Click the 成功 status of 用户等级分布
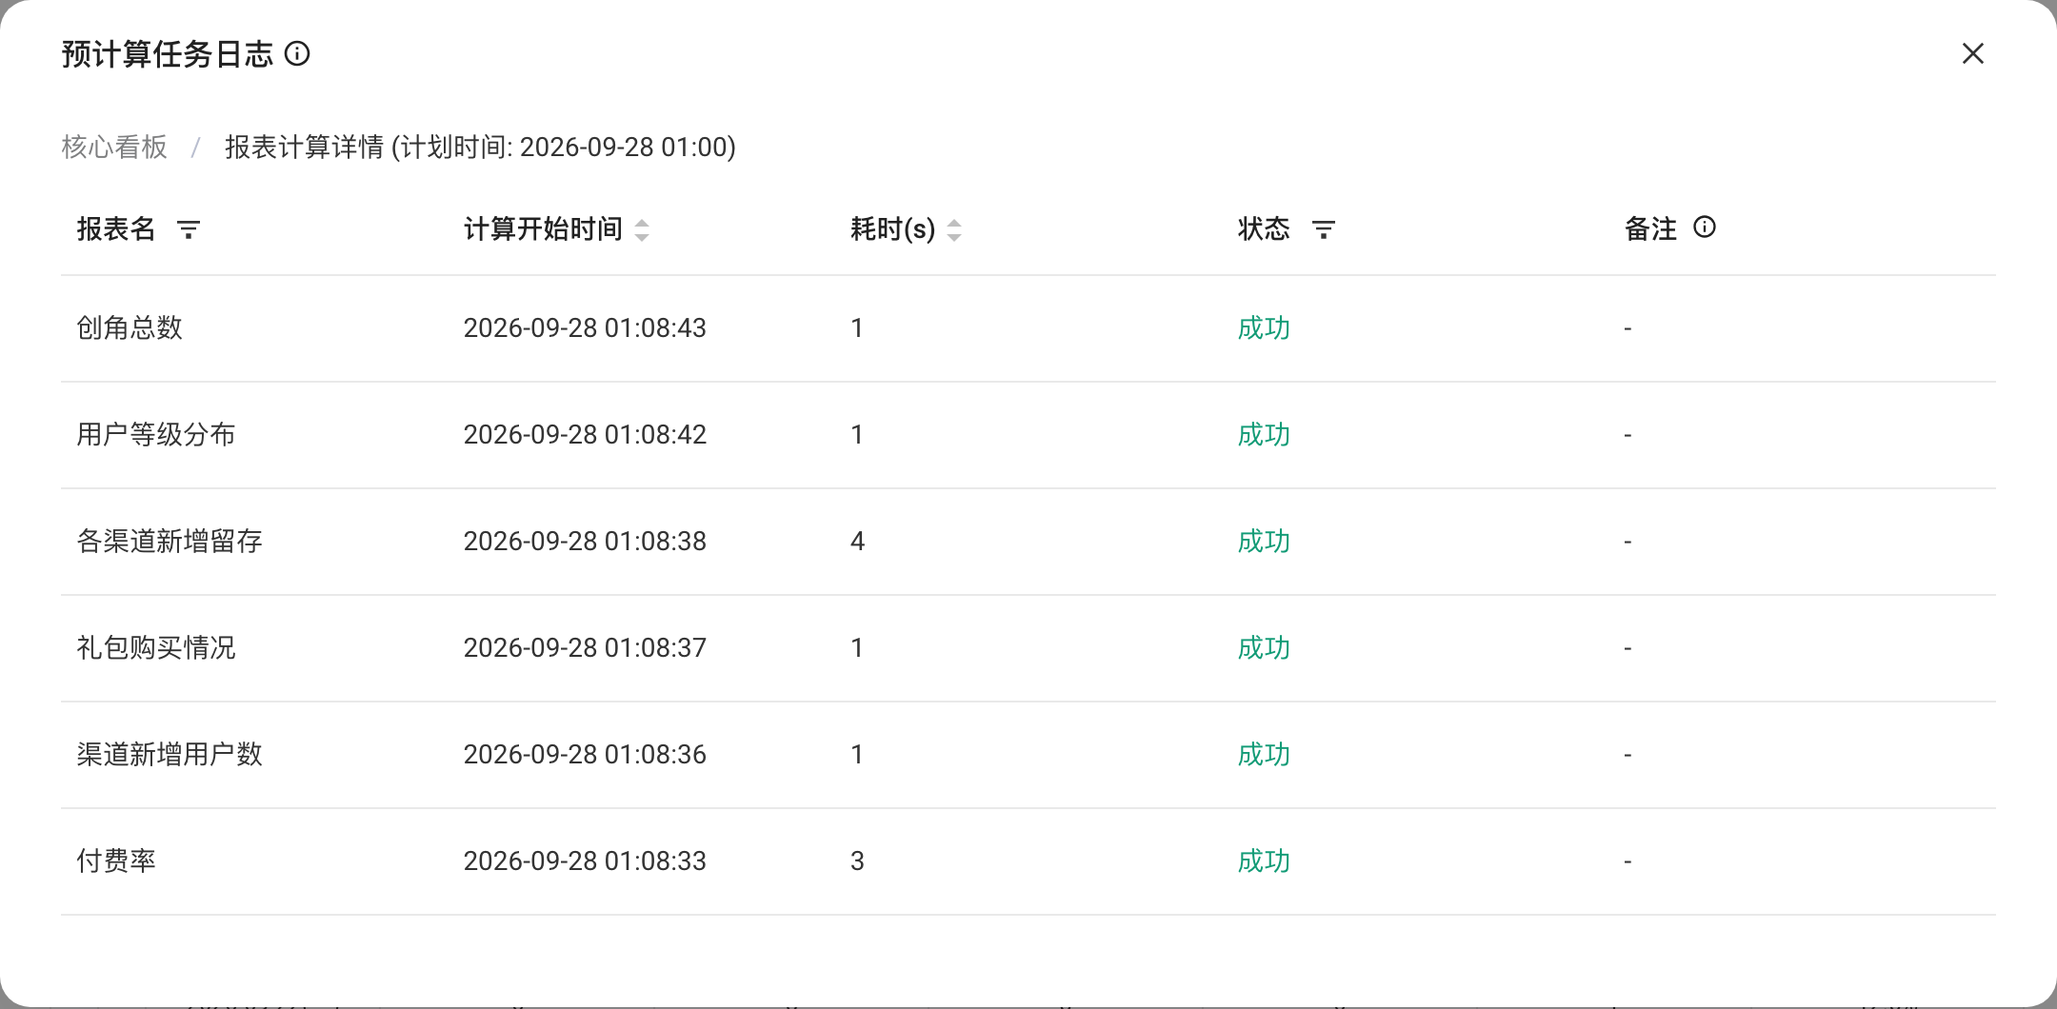Screen dimensions: 2057x1009 pos(1264,435)
